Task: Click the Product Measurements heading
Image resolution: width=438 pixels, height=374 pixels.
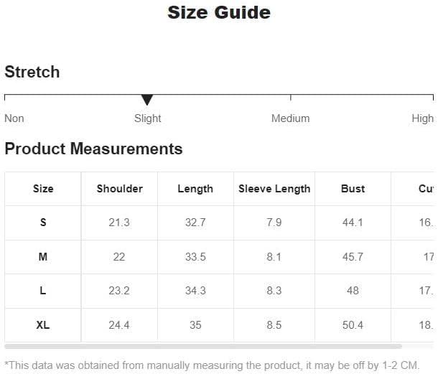Action: (93, 149)
